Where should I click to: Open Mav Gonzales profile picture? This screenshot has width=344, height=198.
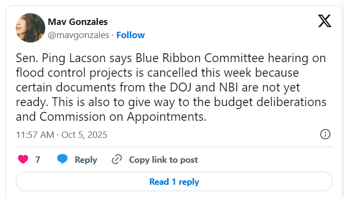pyautogui.click(x=31, y=28)
